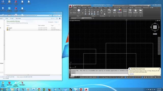163x91 pixels.
Task: Switch to the Parametric ribbon tab
Action: tap(91, 8)
